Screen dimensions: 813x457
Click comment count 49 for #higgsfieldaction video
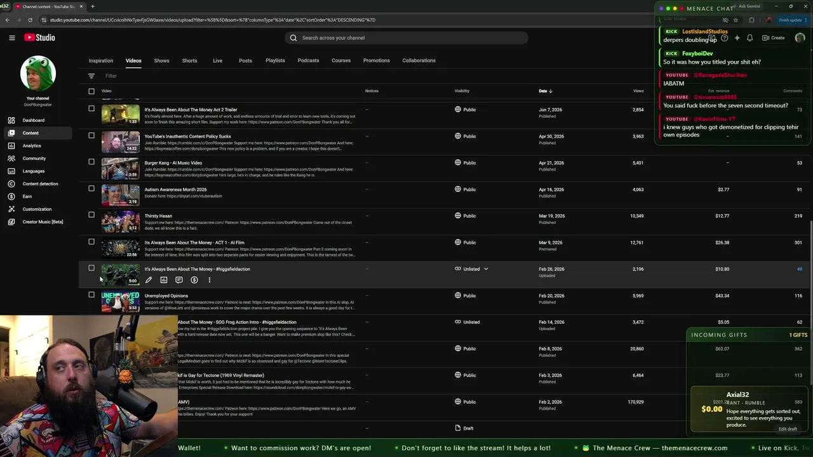799,269
